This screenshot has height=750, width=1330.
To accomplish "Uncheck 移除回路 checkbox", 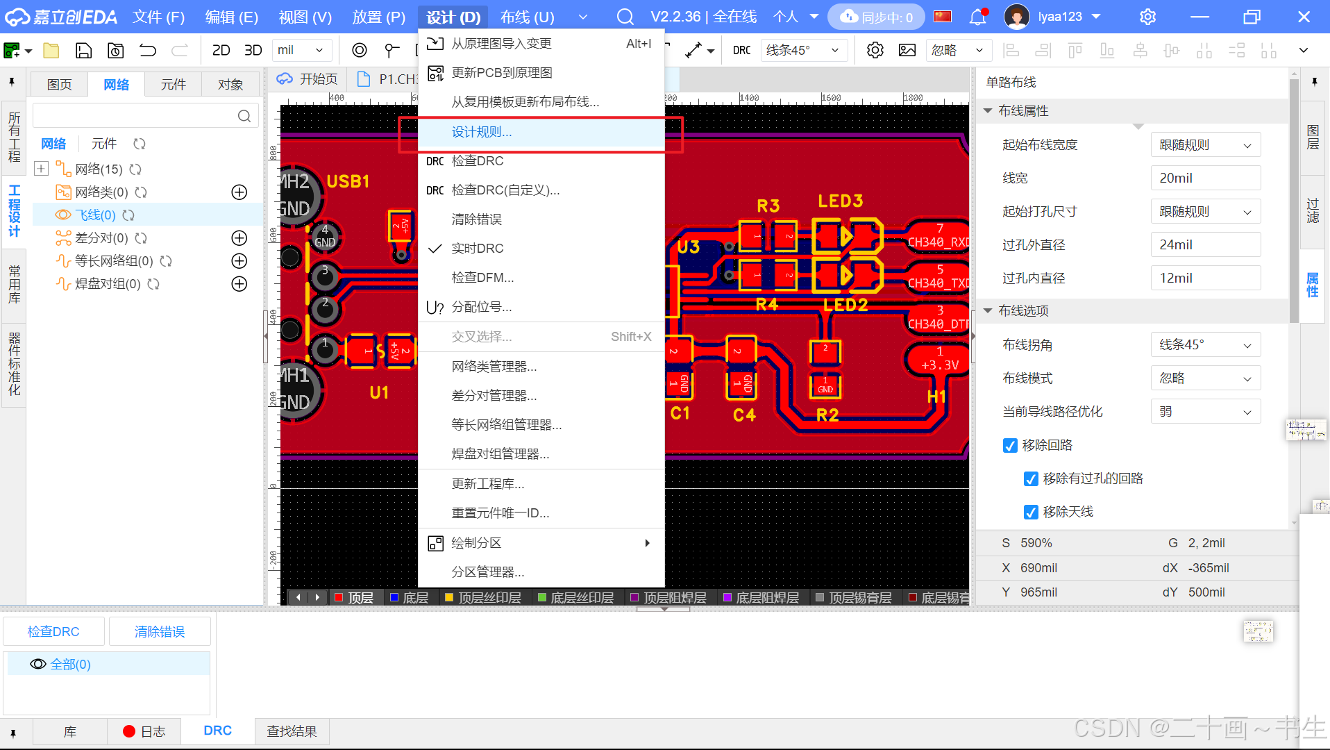I will 1010,445.
